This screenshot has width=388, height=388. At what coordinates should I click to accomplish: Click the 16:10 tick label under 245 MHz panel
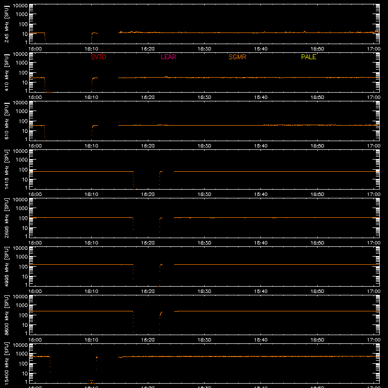[x=91, y=49]
